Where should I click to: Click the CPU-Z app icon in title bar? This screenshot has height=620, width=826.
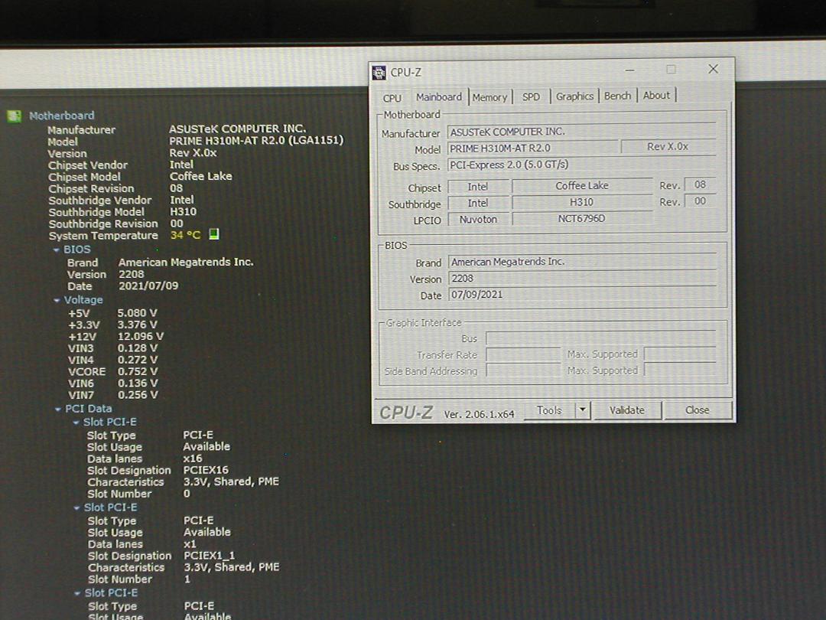click(x=379, y=72)
